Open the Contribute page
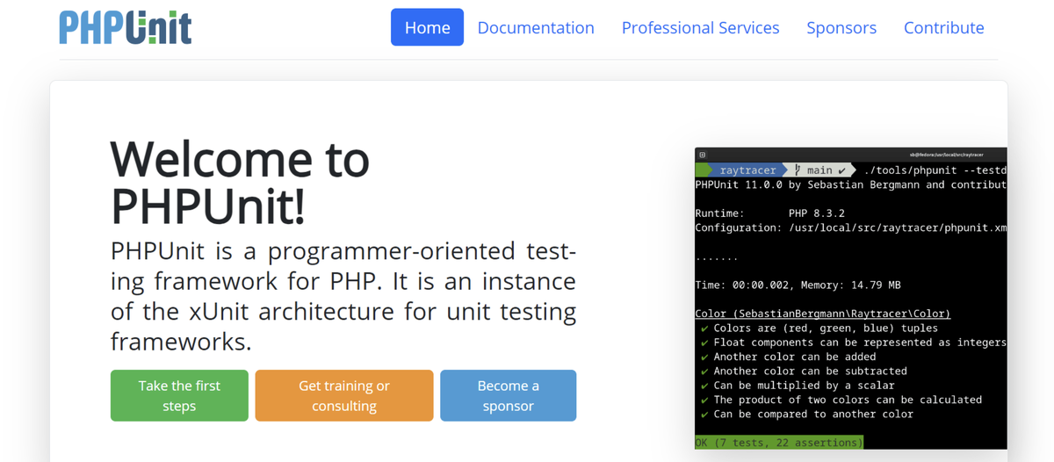 point(943,27)
